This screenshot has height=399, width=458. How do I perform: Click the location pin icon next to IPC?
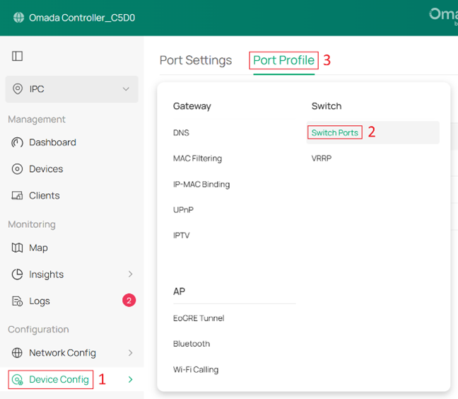[18, 88]
